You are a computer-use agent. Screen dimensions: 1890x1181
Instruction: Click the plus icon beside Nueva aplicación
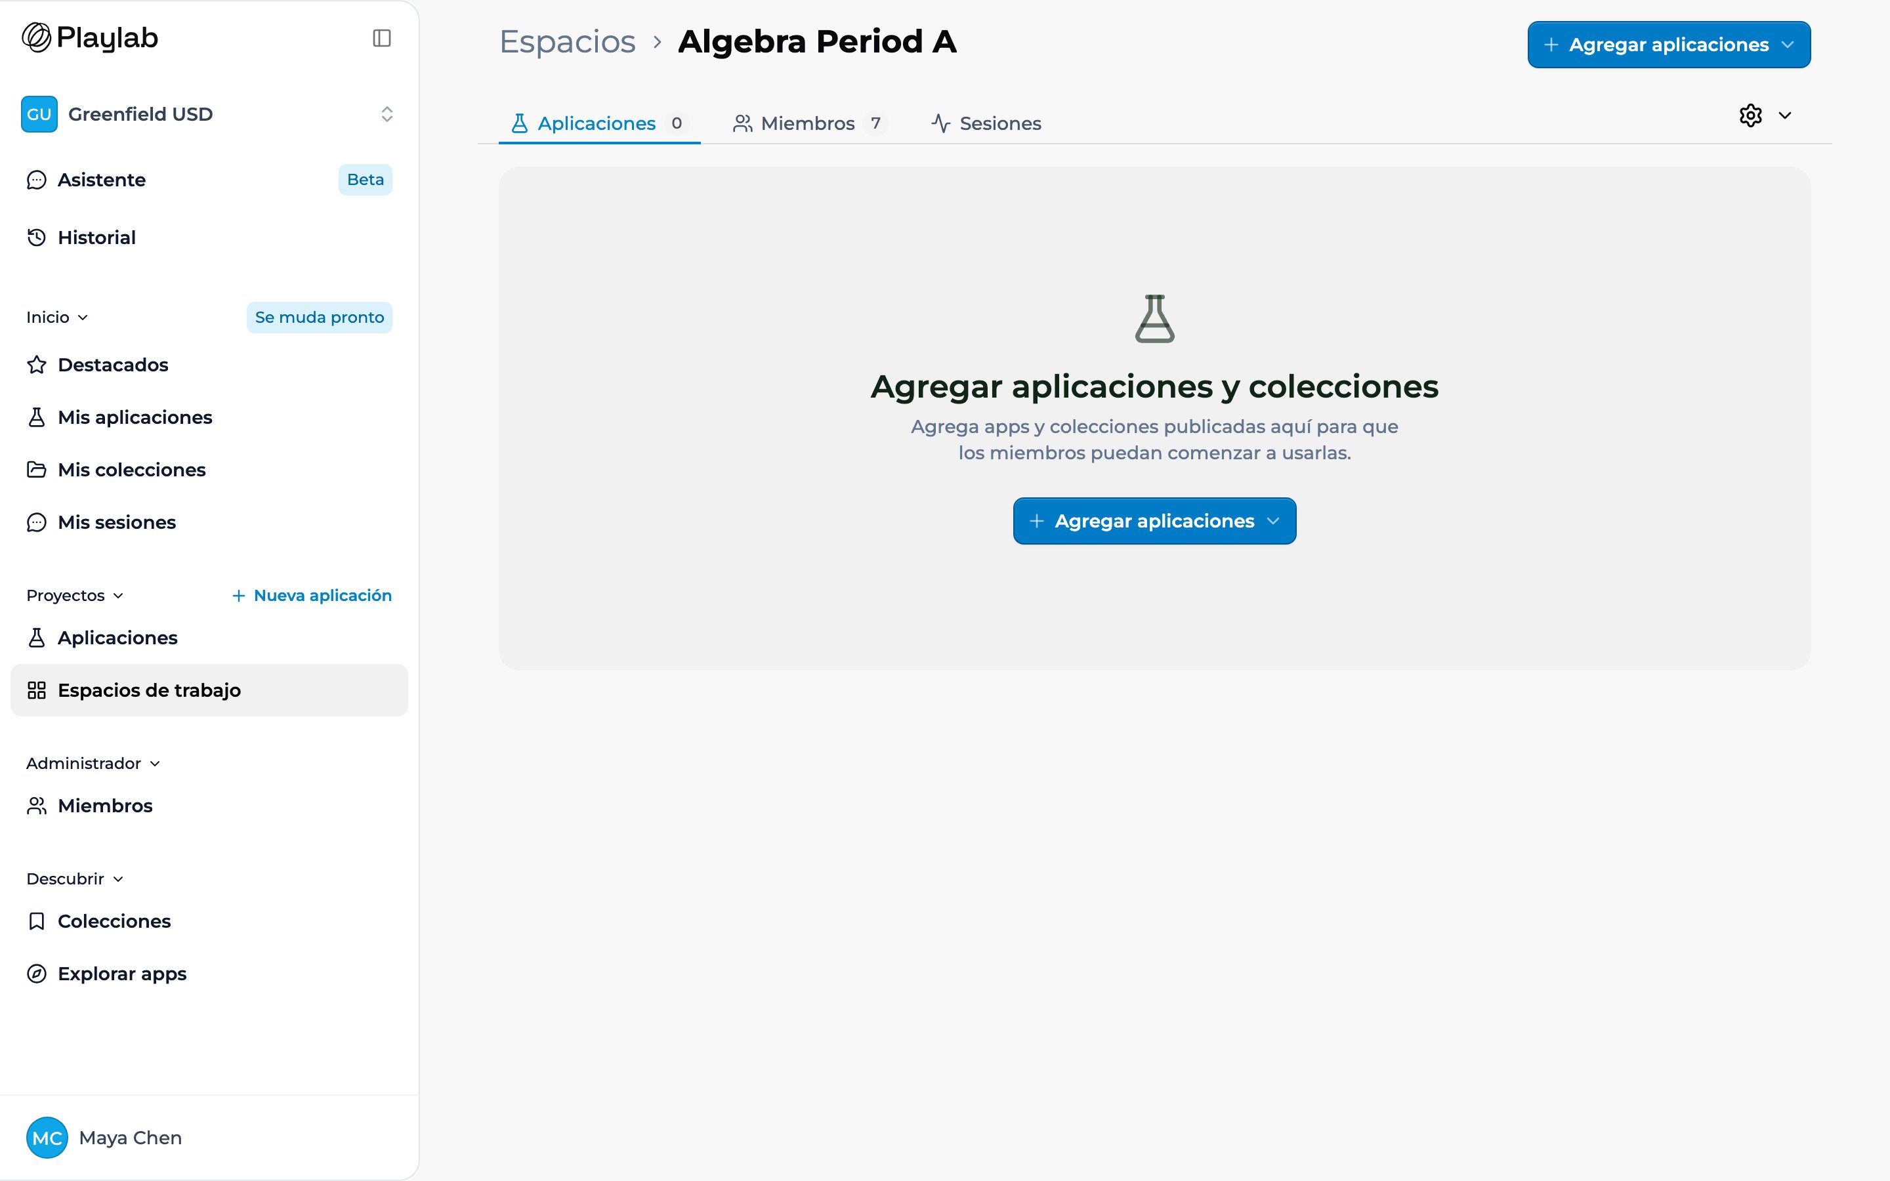[x=239, y=595]
